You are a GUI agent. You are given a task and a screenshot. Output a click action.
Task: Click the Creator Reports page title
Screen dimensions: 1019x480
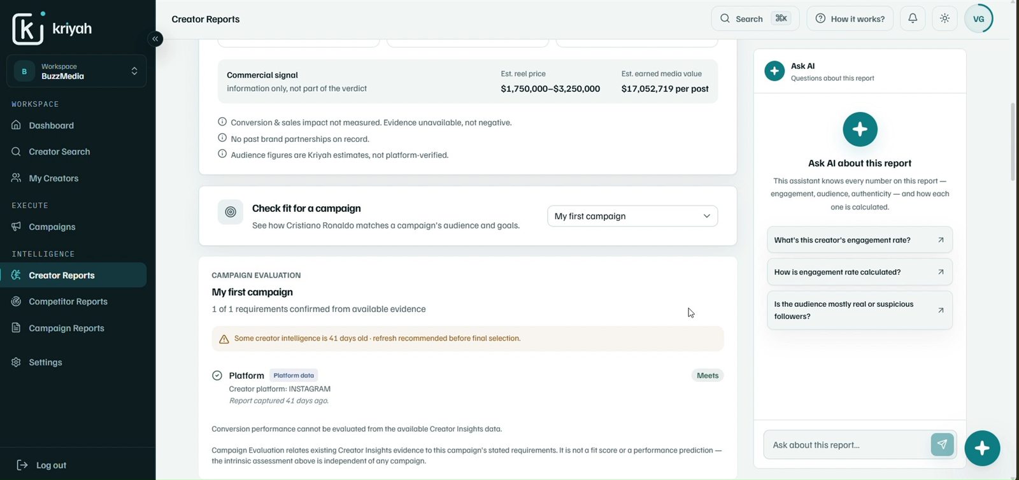pyautogui.click(x=206, y=19)
